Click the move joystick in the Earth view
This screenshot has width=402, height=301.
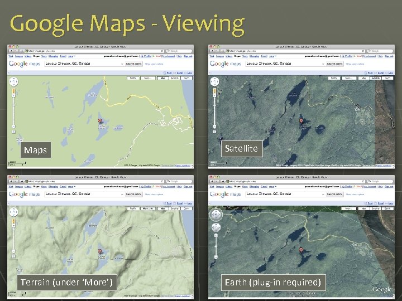tap(216, 227)
